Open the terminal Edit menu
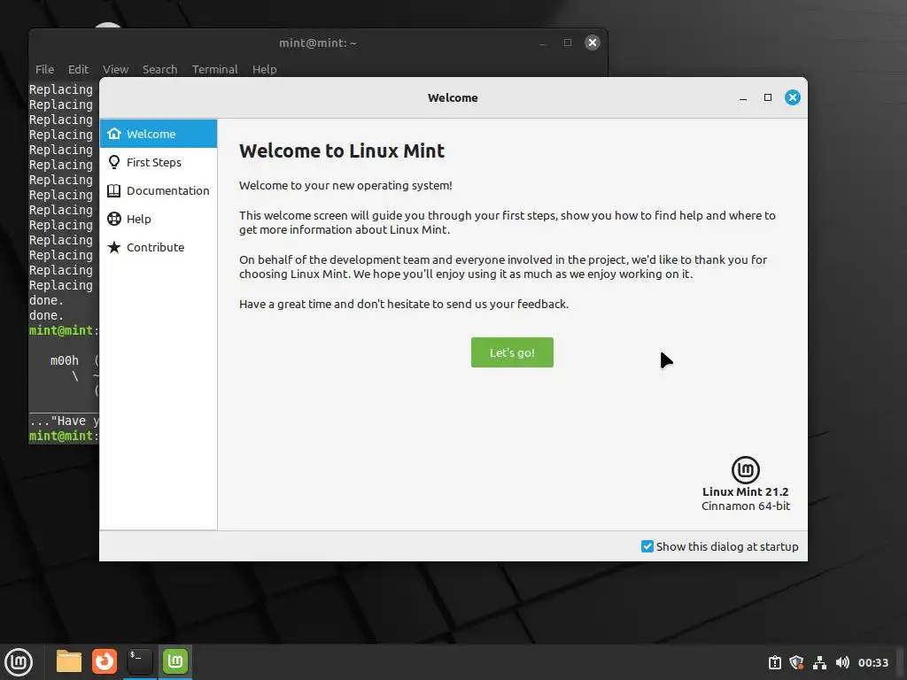Image resolution: width=907 pixels, height=680 pixels. 78,69
